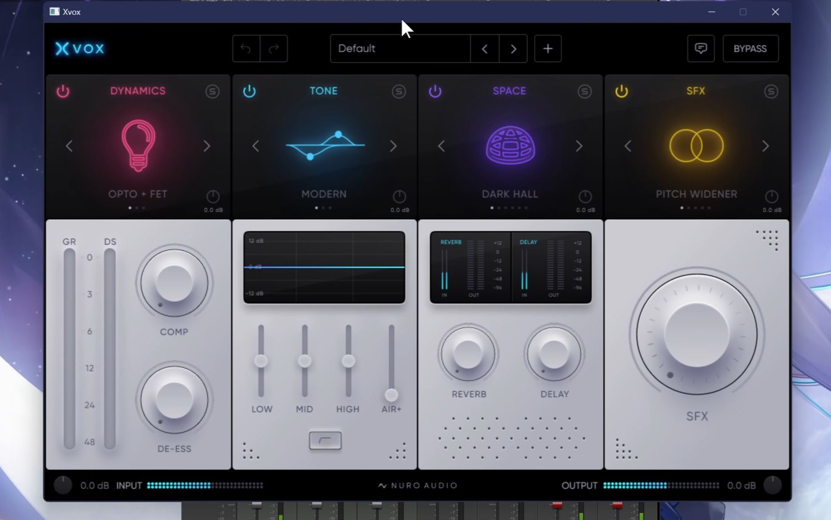831x520 pixels.
Task: Click the input 0.0 dB value
Action: (95, 485)
